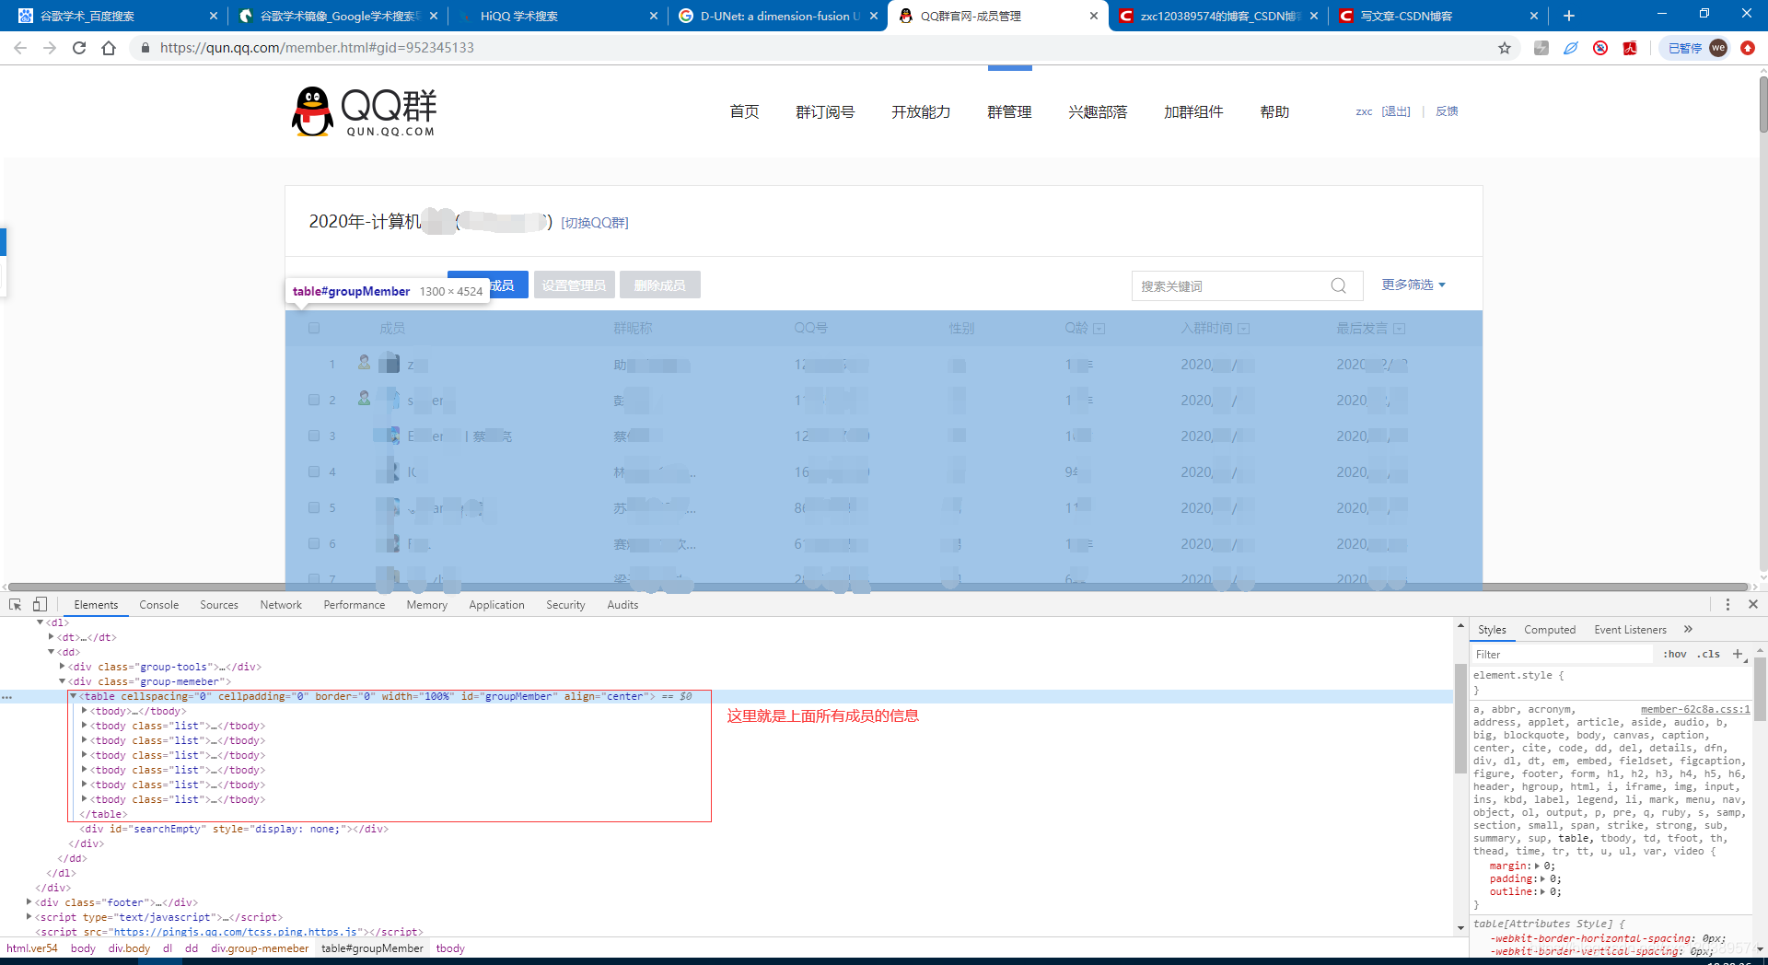1768x965 pixels.
Task: Check the checkbox for member row 6
Action: [314, 544]
